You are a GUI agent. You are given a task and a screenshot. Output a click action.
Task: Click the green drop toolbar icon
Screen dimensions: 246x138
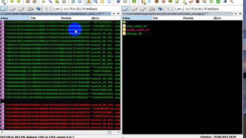point(184,2)
